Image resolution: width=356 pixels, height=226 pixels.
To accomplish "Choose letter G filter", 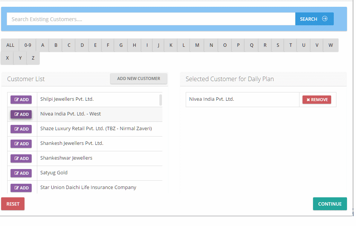I will coord(121,45).
